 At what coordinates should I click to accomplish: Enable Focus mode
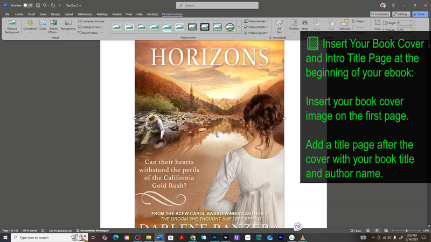tap(356, 231)
